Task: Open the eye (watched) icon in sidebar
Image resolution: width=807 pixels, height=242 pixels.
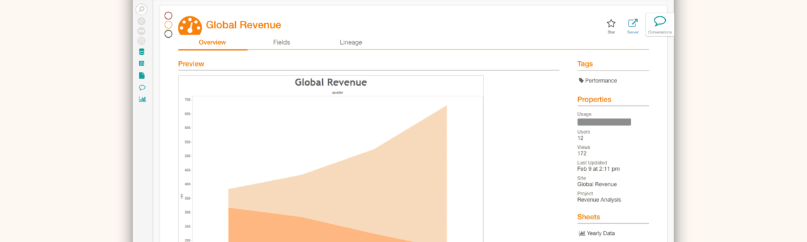Action: pos(141,31)
